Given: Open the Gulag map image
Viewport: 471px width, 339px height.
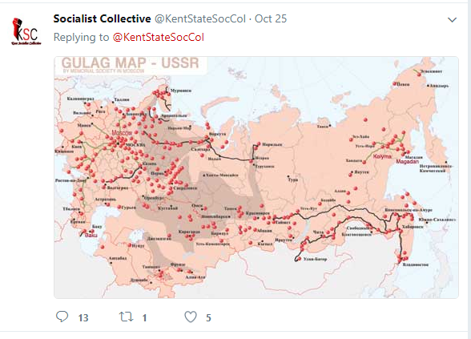Looking at the screenshot, I should click(x=256, y=177).
